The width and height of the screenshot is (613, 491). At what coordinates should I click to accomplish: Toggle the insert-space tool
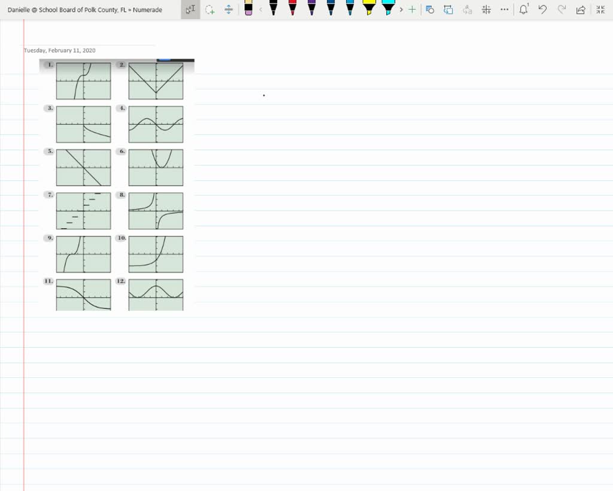tap(227, 9)
